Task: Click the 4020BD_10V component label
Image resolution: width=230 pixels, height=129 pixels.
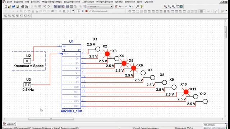Action: pyautogui.click(x=72, y=111)
